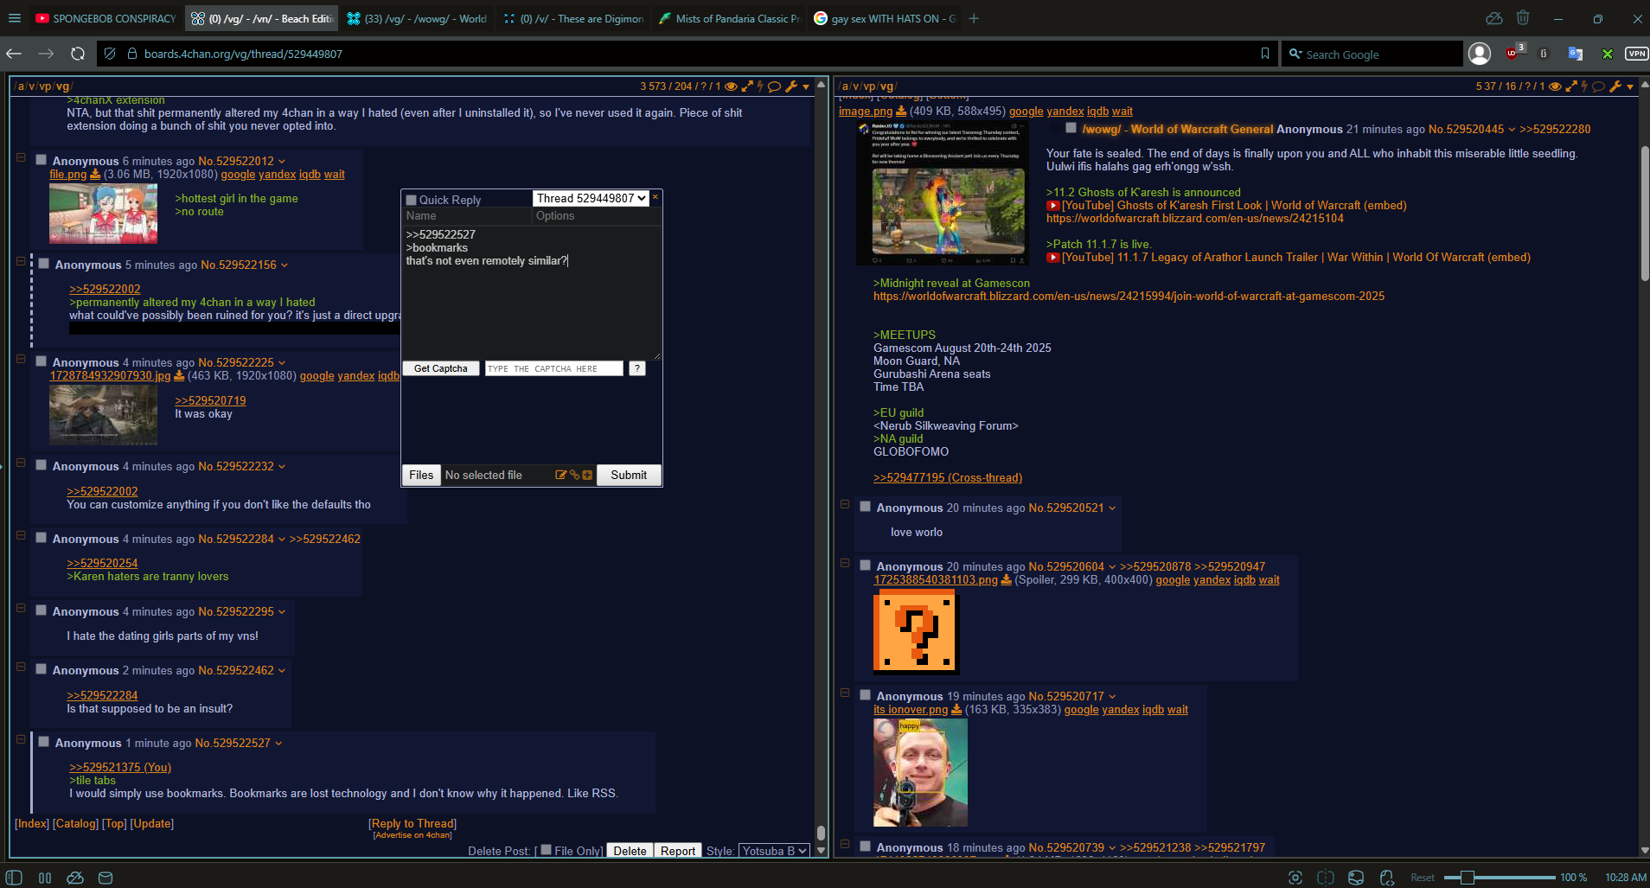Viewport: 1650px width, 888px height.
Task: Bookmark this page with the bookmark icon
Action: coord(1265,54)
